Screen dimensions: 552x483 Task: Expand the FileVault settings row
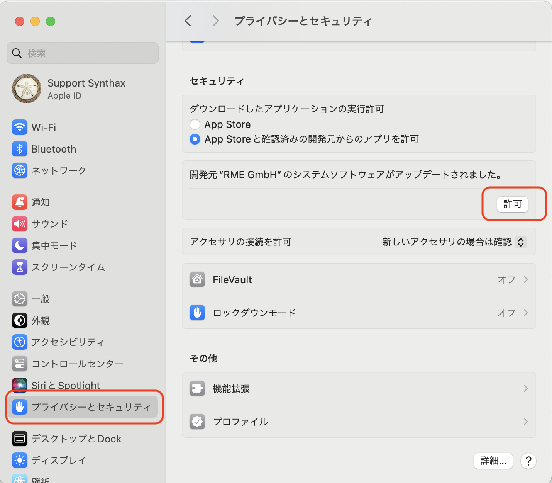(x=526, y=279)
